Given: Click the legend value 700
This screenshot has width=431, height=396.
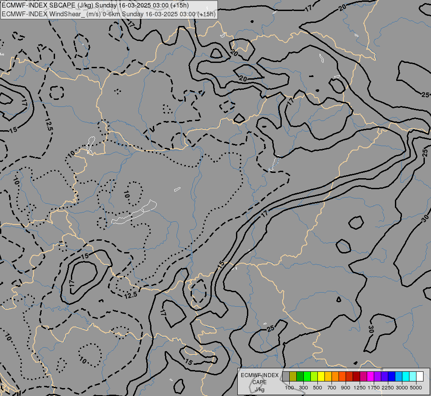Looking at the screenshot, I should tap(332, 388).
